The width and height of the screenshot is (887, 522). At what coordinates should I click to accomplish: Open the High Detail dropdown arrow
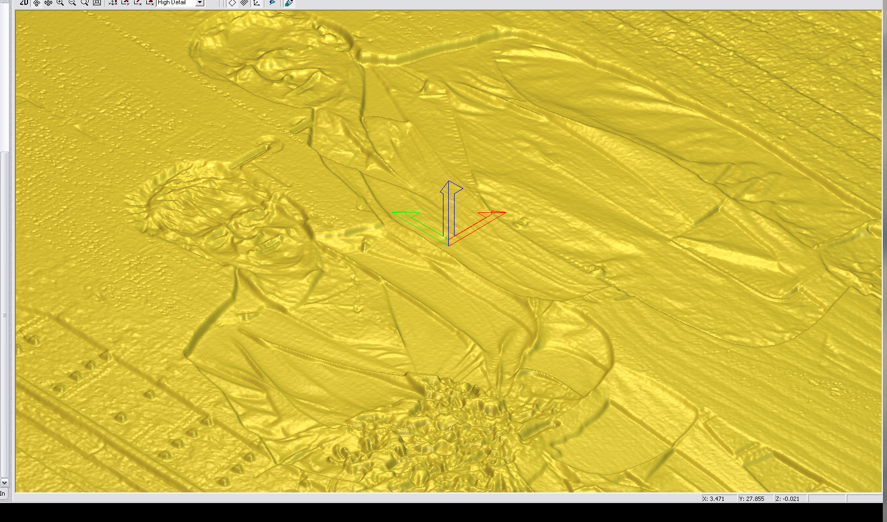tap(200, 3)
